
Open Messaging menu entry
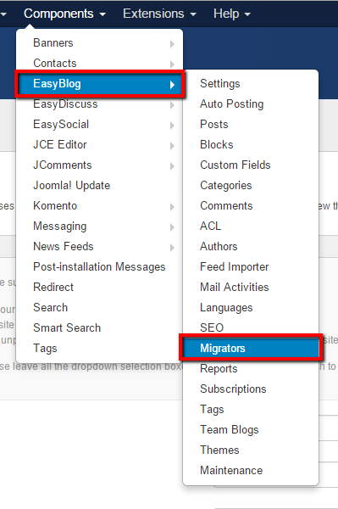(x=99, y=227)
